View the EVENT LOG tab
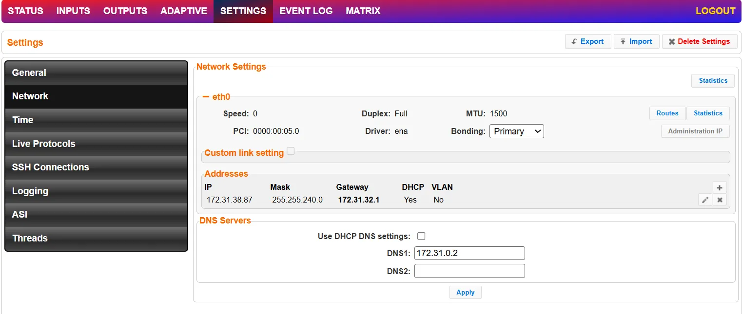 306,11
